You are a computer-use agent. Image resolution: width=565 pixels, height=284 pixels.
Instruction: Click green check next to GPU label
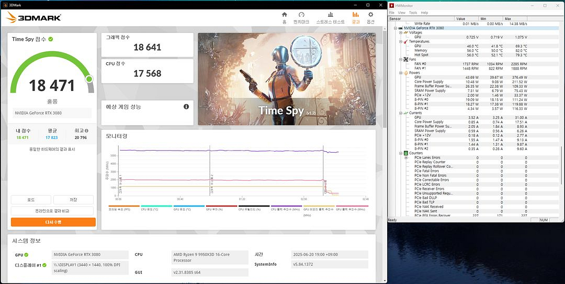pyautogui.click(x=26, y=255)
